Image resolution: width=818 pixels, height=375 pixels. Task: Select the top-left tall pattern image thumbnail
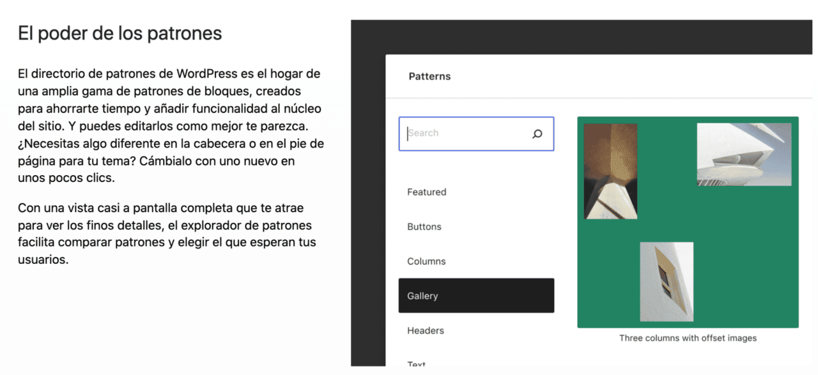tap(610, 171)
